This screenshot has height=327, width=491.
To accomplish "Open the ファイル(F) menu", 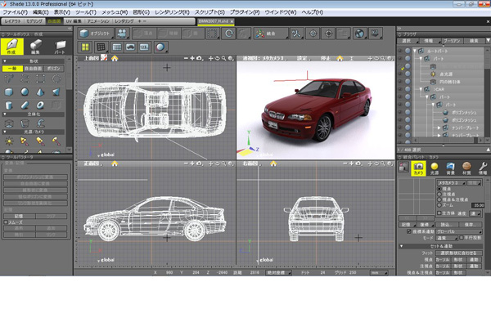I will 15,12.
